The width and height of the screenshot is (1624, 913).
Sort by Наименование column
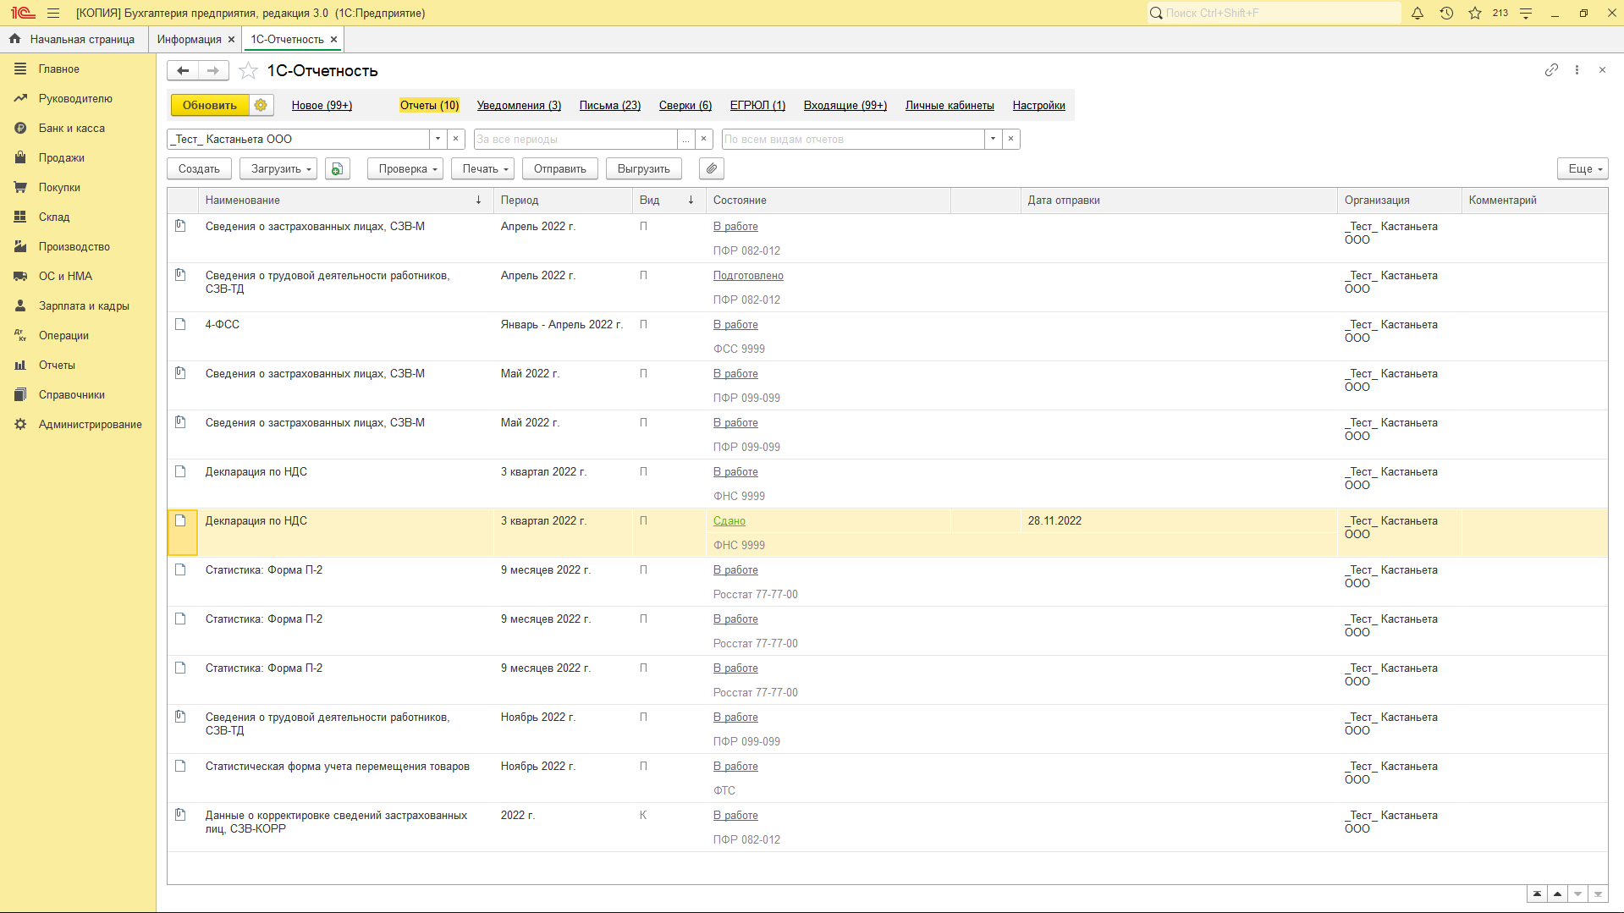click(345, 201)
